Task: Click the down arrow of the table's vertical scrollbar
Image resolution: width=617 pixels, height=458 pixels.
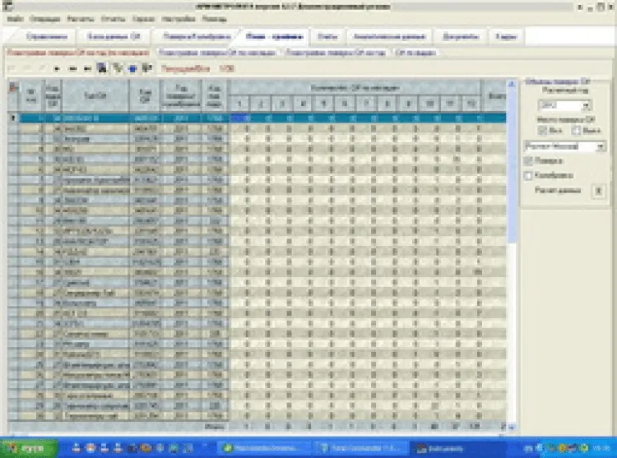Action: point(512,428)
